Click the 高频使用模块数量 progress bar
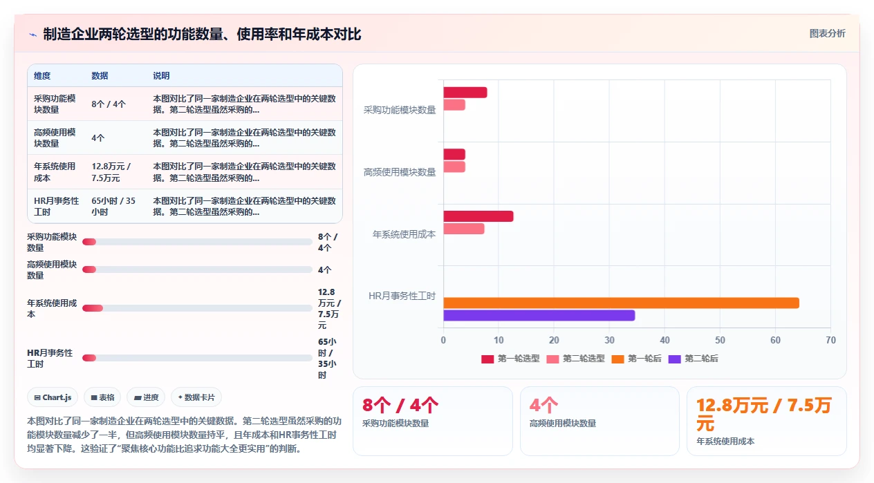 [x=197, y=269]
